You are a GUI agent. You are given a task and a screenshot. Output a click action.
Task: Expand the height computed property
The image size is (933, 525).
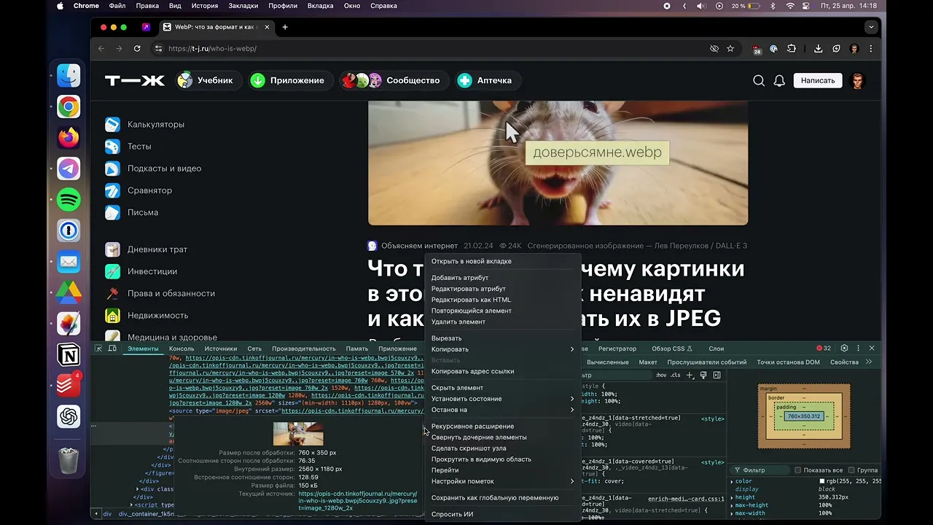point(732,497)
